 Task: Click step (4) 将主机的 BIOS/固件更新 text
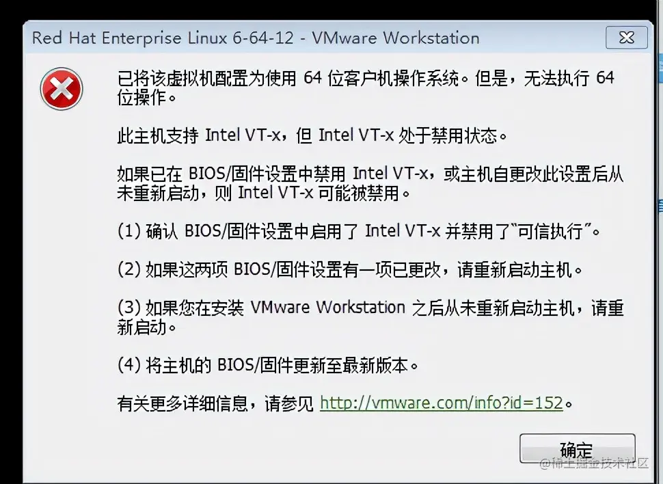point(268,364)
